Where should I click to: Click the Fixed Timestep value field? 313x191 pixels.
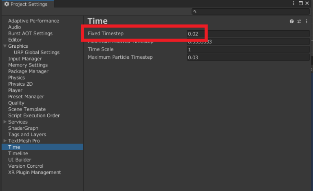(248, 33)
